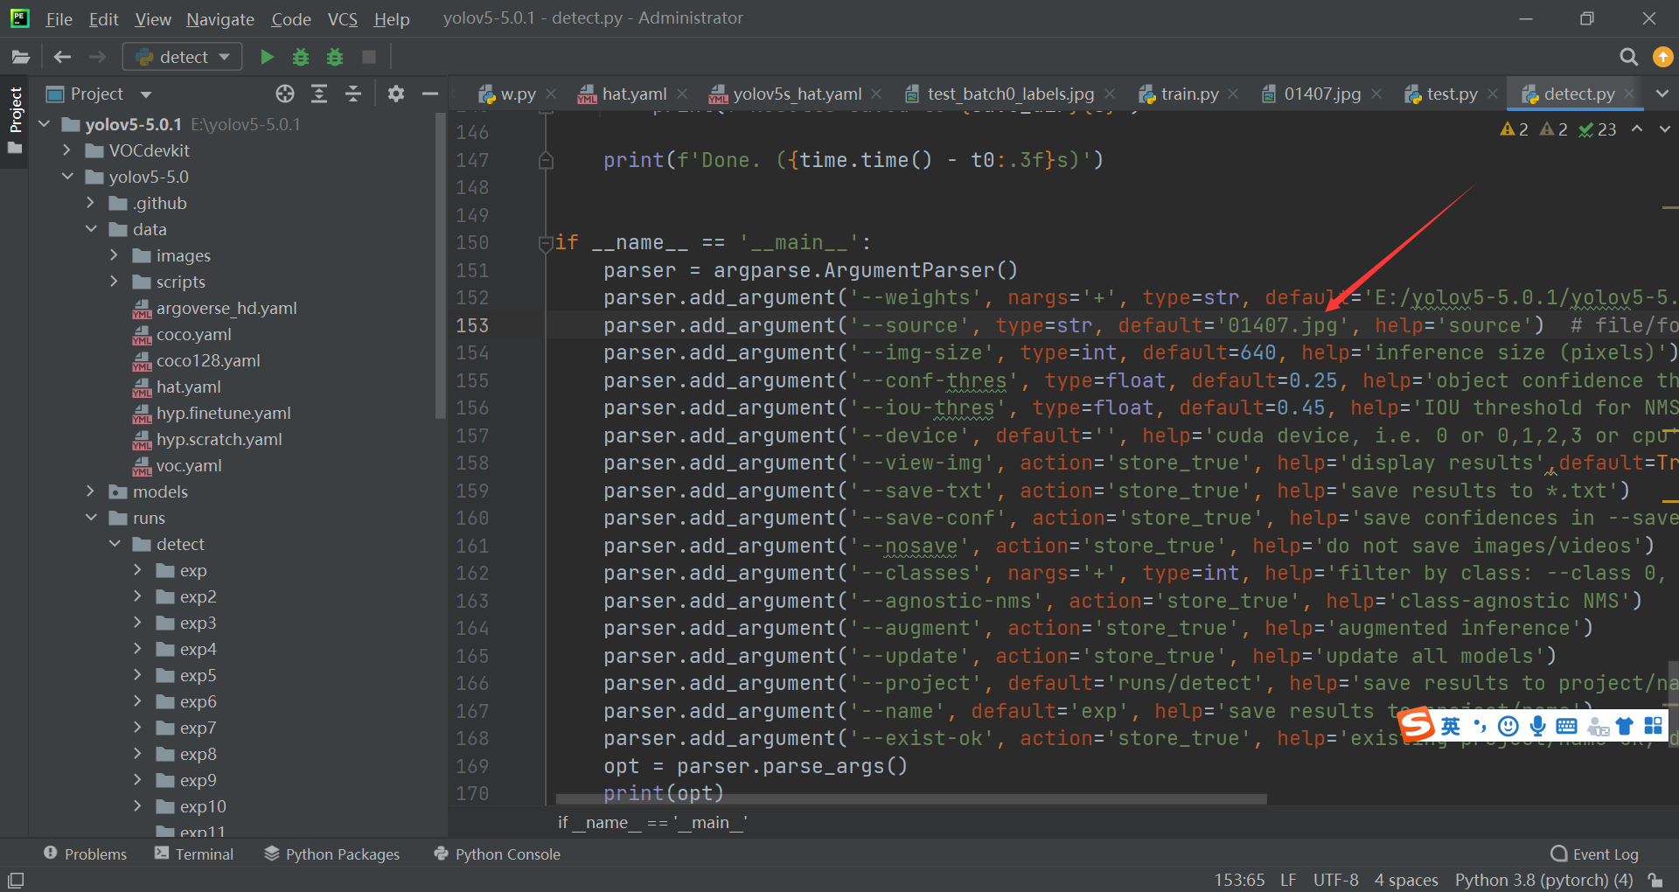The width and height of the screenshot is (1679, 892).
Task: Click LF line separator selector
Action: [x=1288, y=880]
